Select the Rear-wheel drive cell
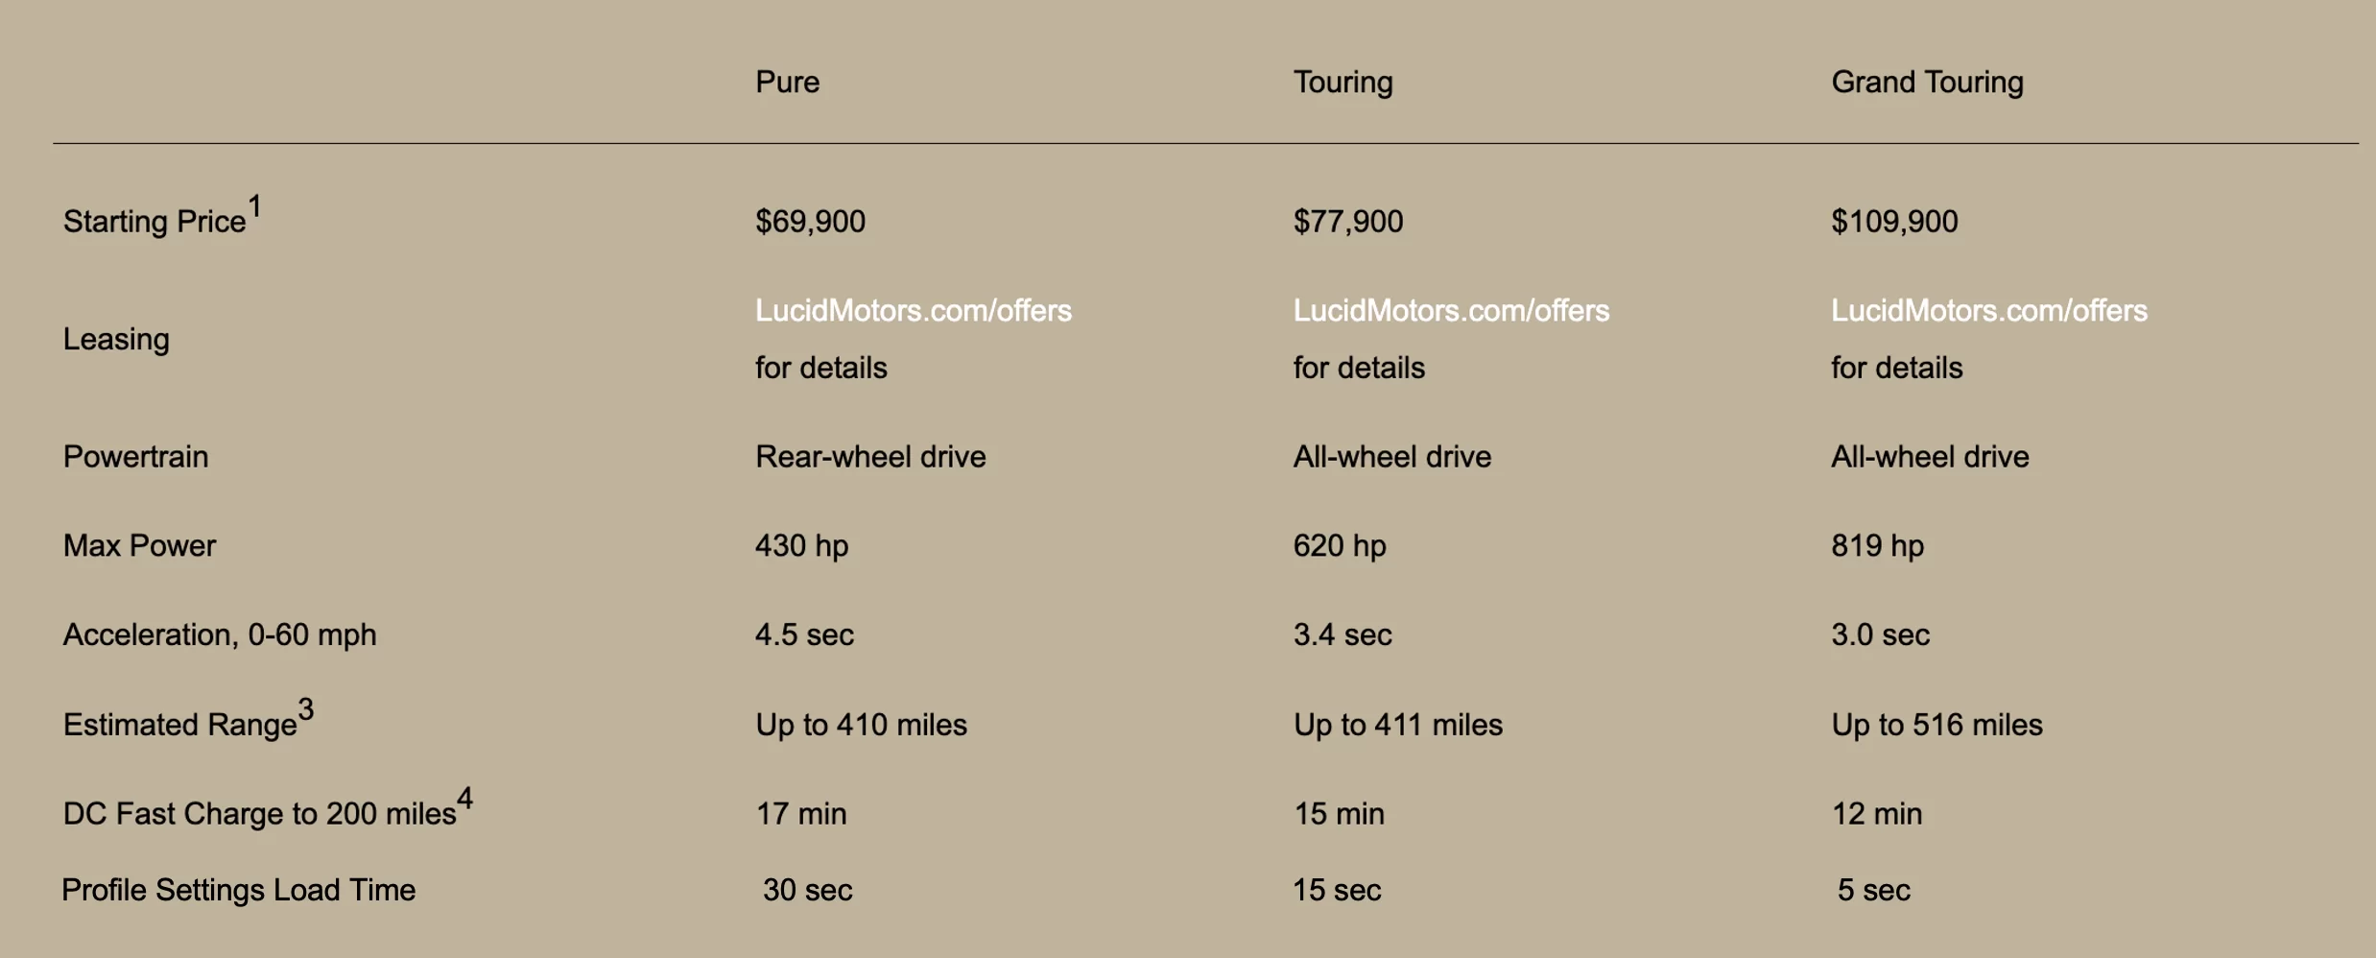Viewport: 2376px width, 958px height. tap(870, 457)
